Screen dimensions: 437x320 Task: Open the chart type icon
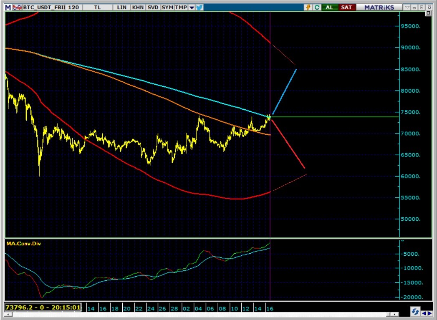click(17, 7)
